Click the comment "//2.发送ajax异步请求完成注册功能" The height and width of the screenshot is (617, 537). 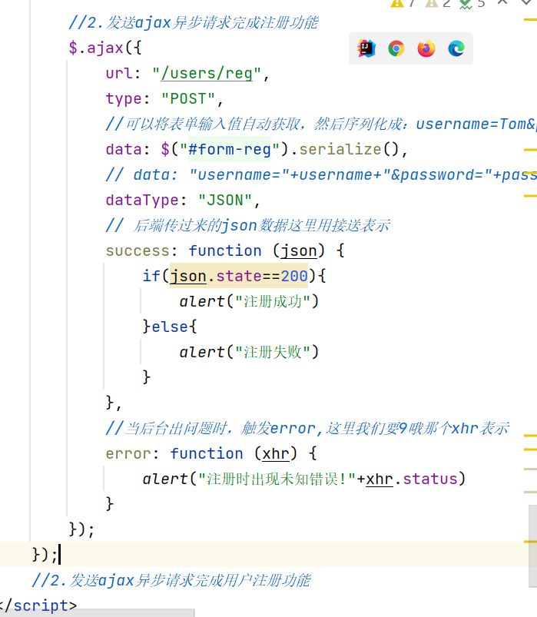[193, 23]
